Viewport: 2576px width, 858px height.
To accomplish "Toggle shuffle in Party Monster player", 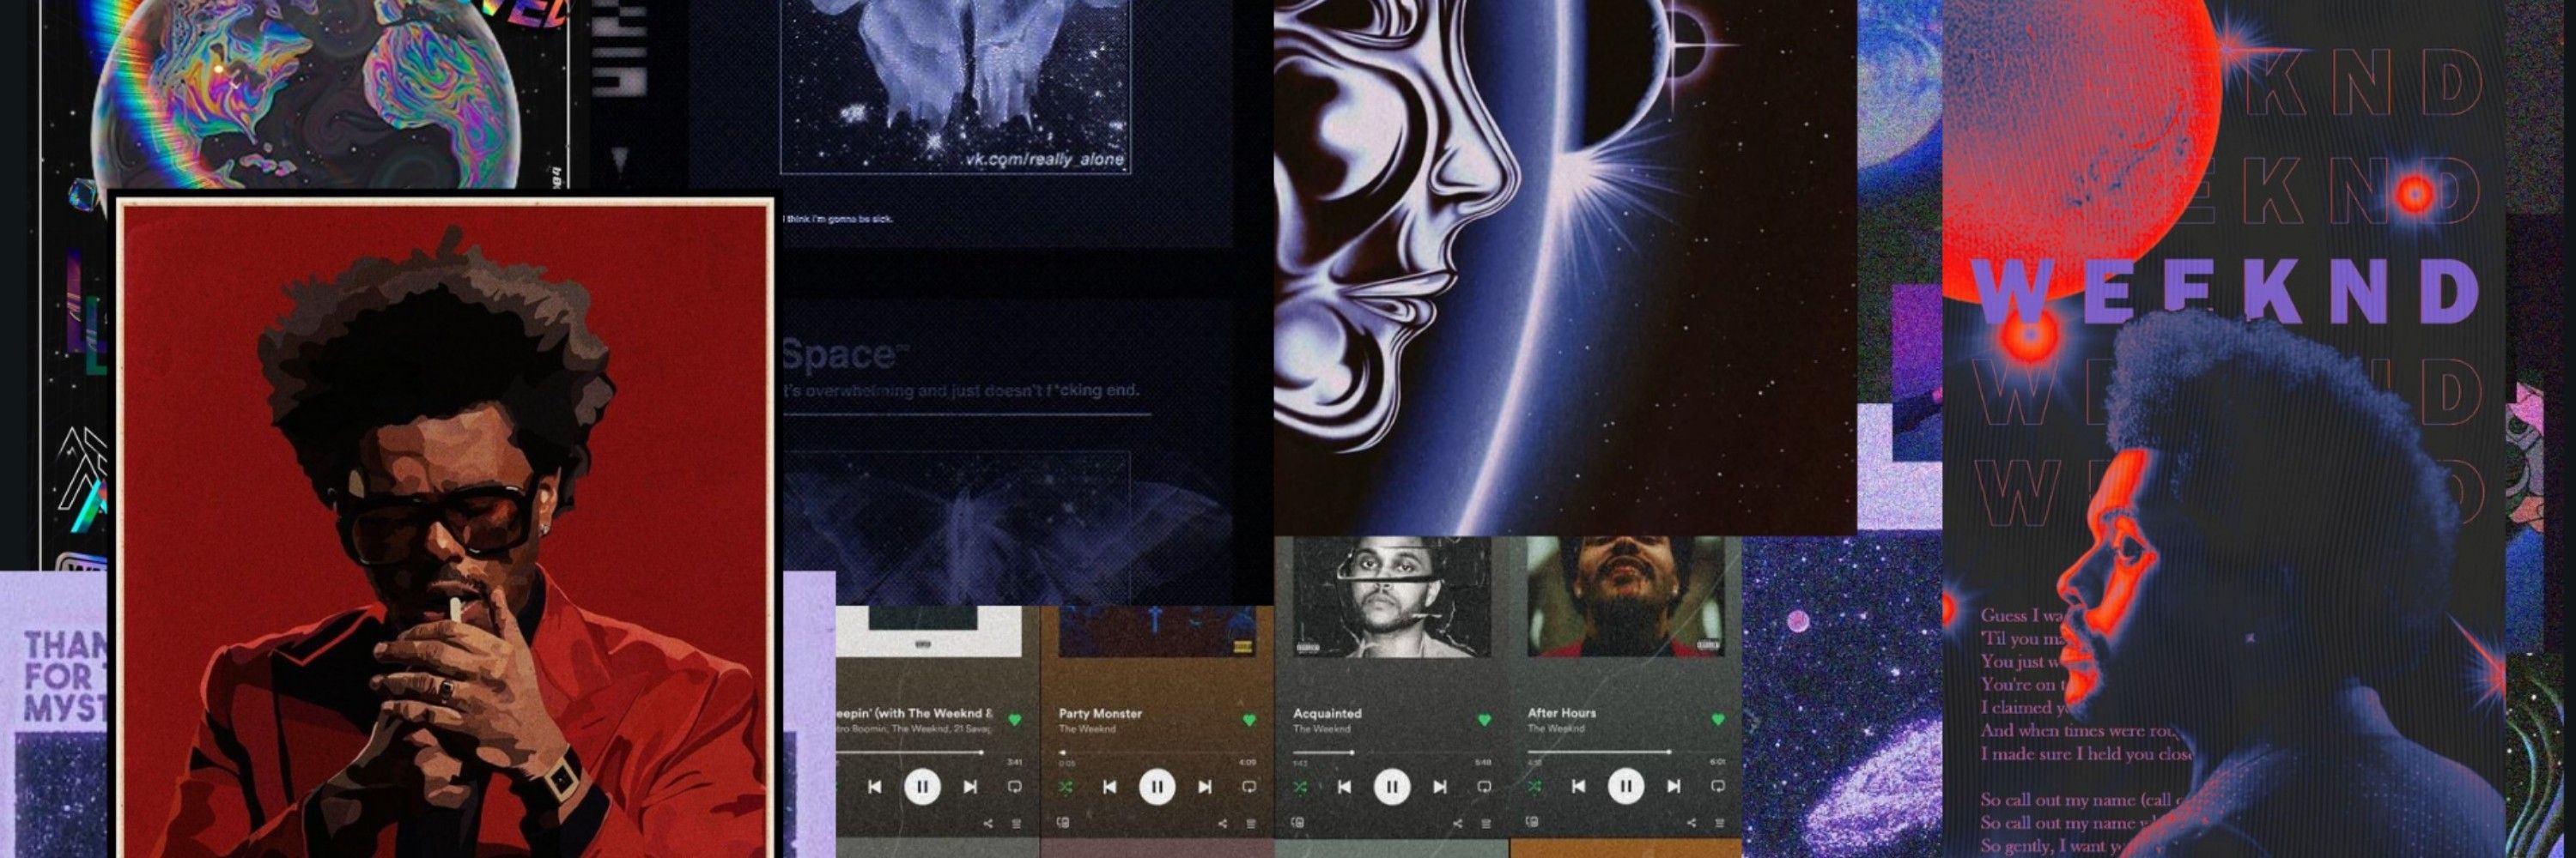I will click(x=1065, y=787).
